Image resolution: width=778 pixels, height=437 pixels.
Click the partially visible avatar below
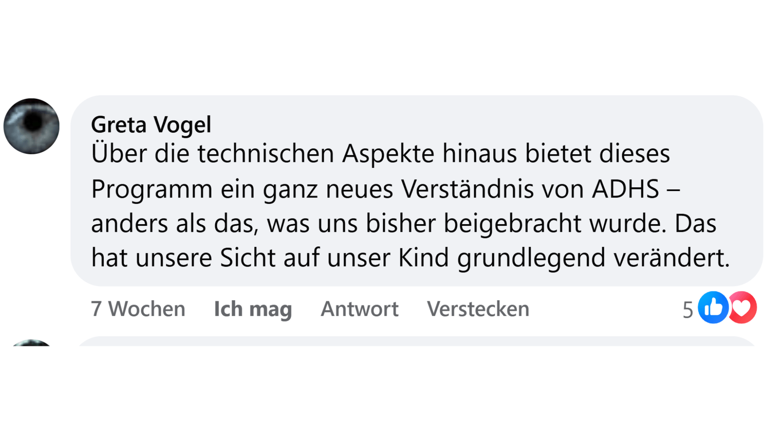click(32, 343)
